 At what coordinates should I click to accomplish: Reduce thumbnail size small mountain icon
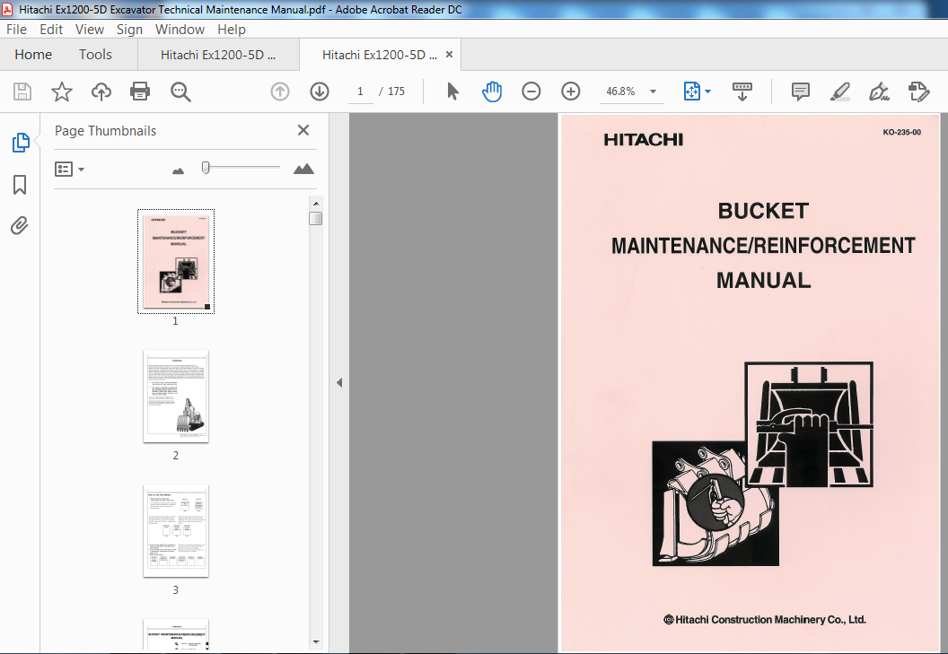[x=178, y=171]
